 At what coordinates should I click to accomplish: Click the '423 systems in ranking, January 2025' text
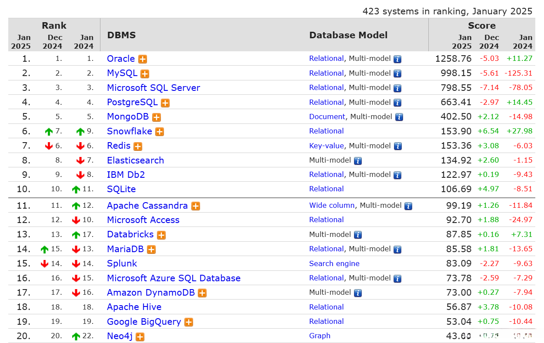coord(447,11)
